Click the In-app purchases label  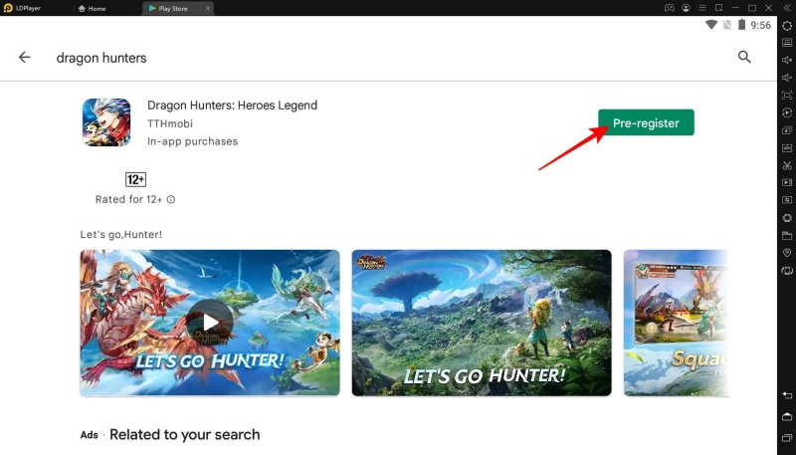click(x=192, y=141)
